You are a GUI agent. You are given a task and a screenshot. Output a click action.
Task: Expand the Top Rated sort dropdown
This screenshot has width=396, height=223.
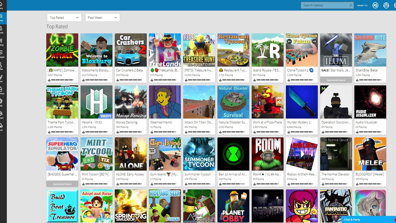coord(64,18)
